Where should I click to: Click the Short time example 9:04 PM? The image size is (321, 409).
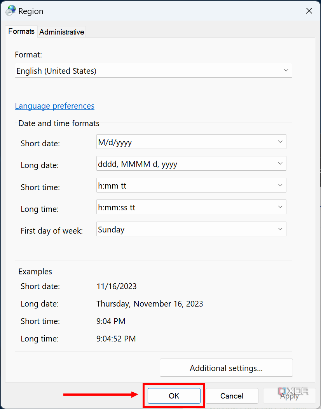pyautogui.click(x=111, y=321)
